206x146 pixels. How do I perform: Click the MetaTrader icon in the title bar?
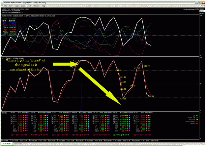2,3
